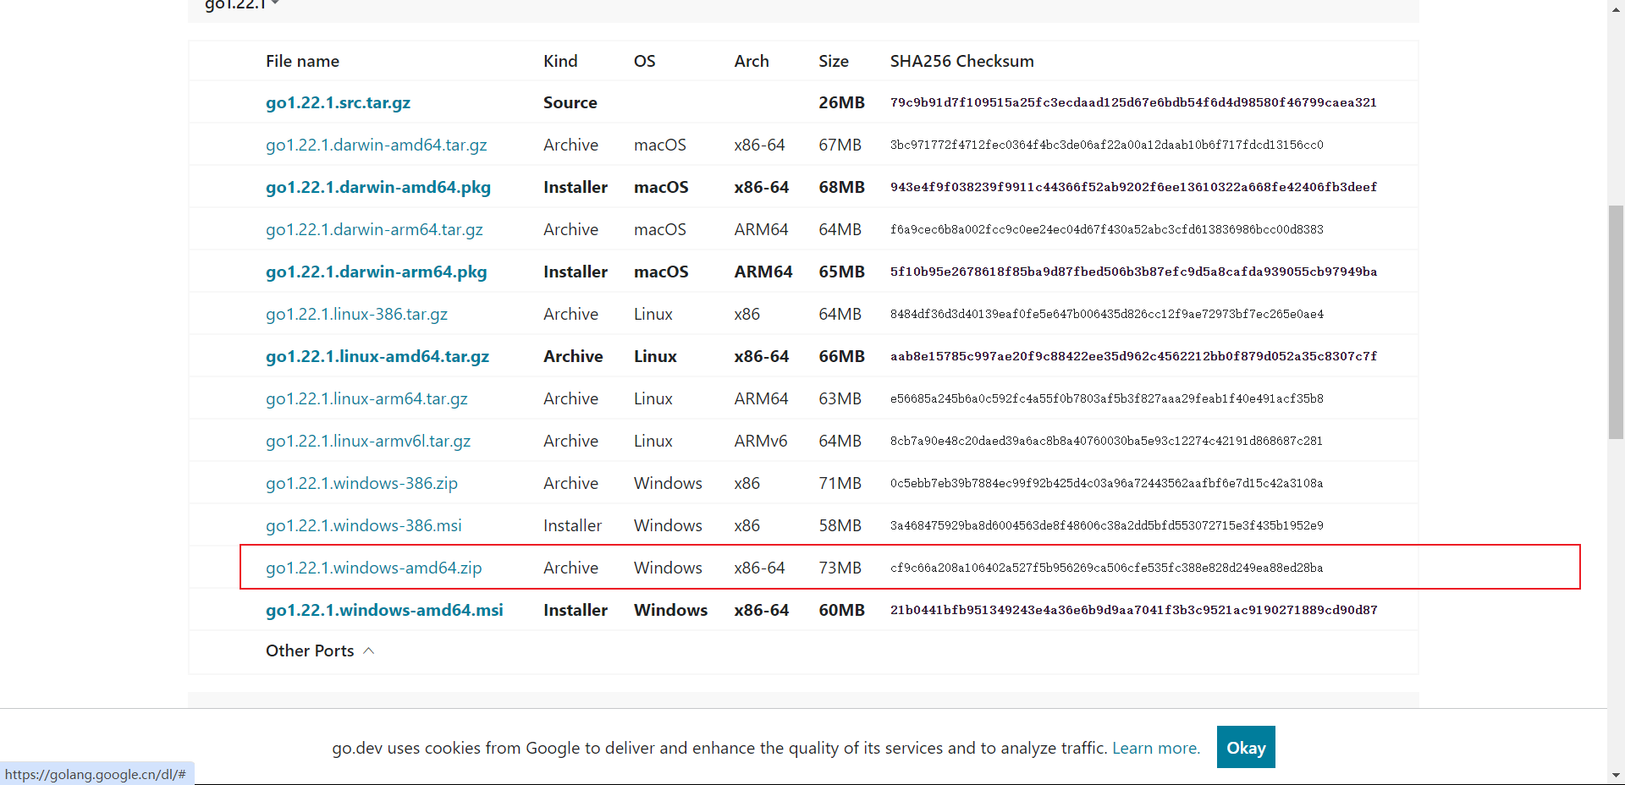Download go1.22.1.windows-386.msi installer

(x=364, y=525)
